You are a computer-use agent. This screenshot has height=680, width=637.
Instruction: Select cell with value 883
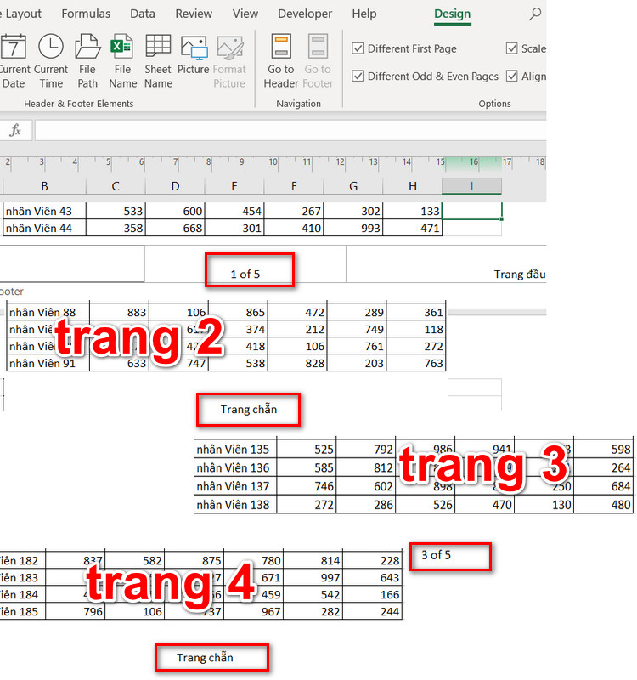(119, 312)
